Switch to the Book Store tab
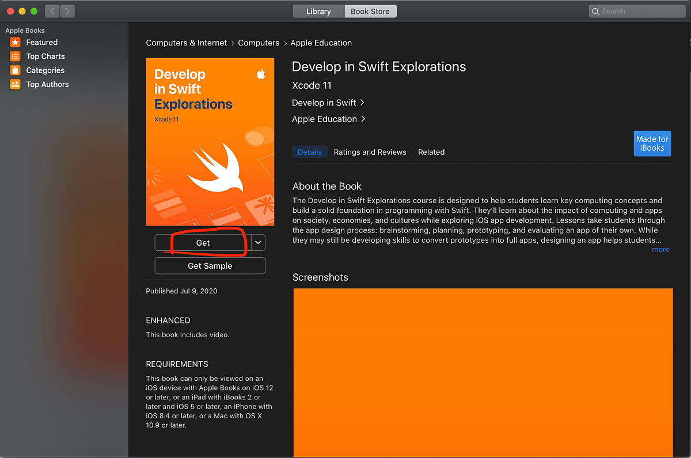 click(370, 11)
